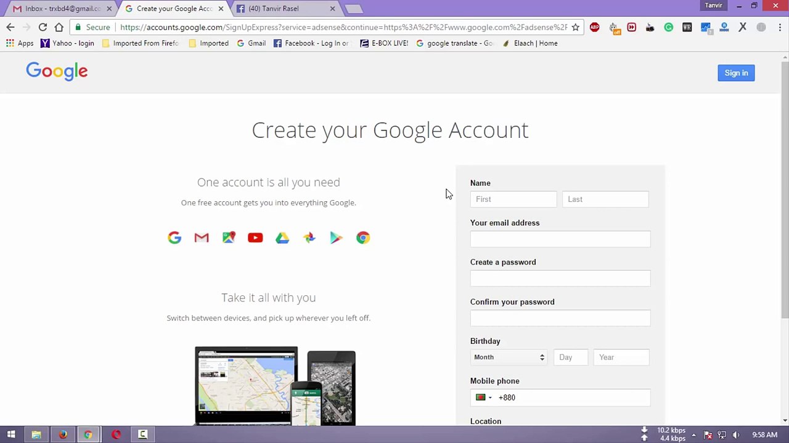Screen dimensions: 789x443
Task: Click the Google Photos pinwheel icon
Action: tap(309, 237)
